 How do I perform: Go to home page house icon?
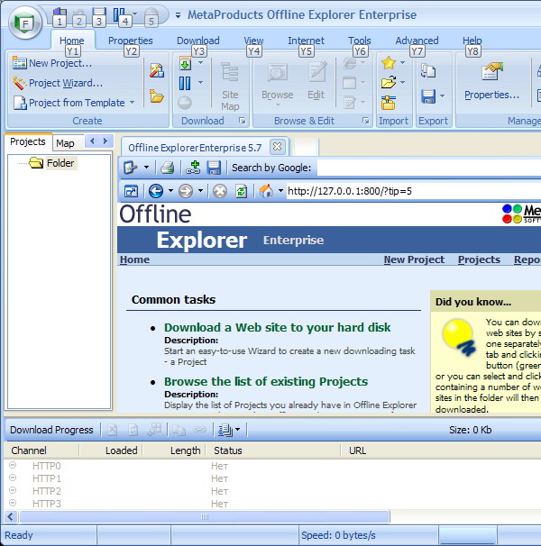pos(266,191)
